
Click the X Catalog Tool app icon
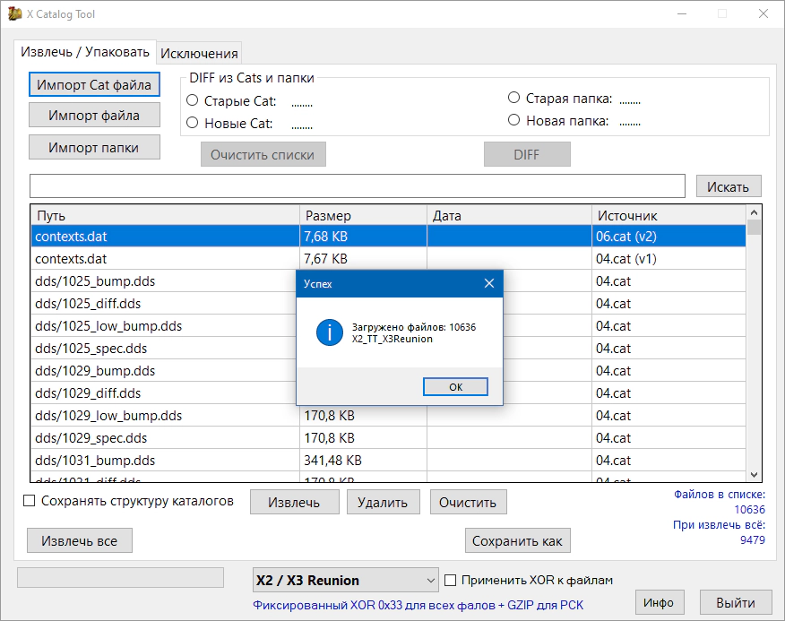[x=15, y=14]
